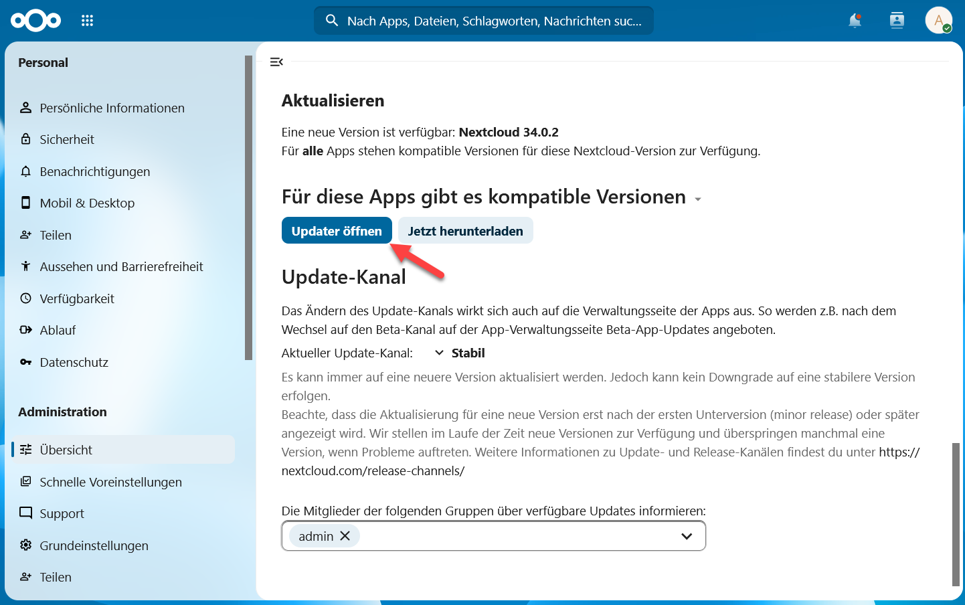Toggle the navigation sidebar icon
This screenshot has width=965, height=605.
pos(276,62)
